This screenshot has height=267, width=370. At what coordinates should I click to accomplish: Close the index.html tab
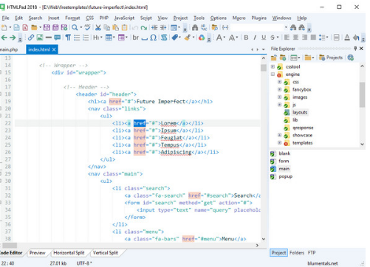click(54, 49)
